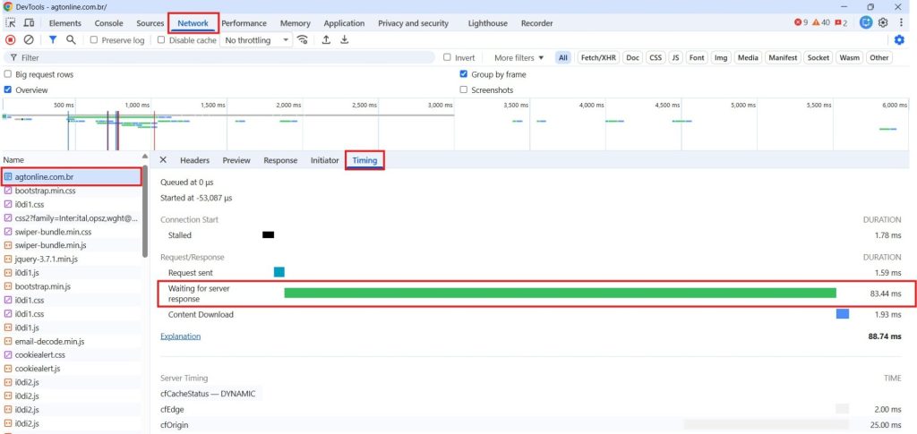917x434 pixels.
Task: Expand the More filters dropdown
Action: pos(518,58)
